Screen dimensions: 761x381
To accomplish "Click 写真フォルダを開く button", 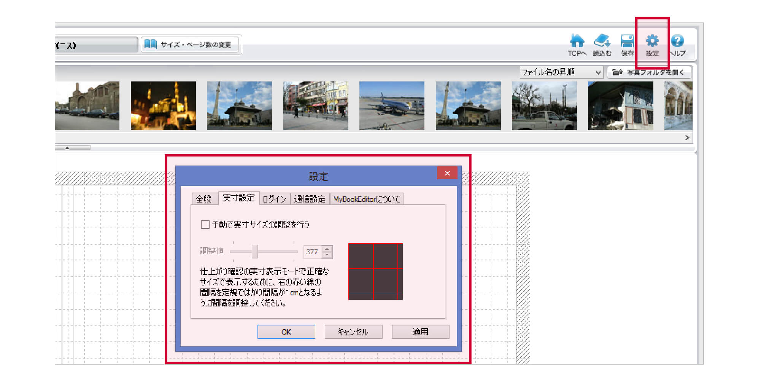I will (x=649, y=72).
